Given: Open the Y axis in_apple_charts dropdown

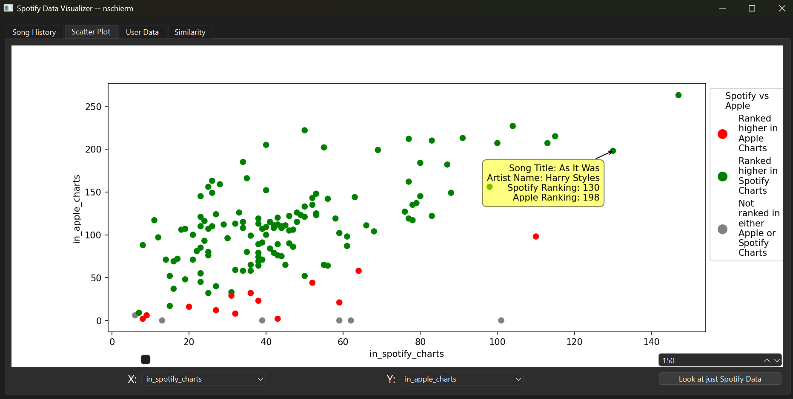Looking at the screenshot, I should tap(462, 379).
